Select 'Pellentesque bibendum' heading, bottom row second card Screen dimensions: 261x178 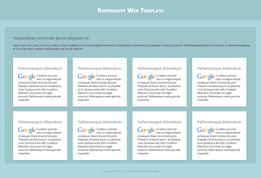100,122
